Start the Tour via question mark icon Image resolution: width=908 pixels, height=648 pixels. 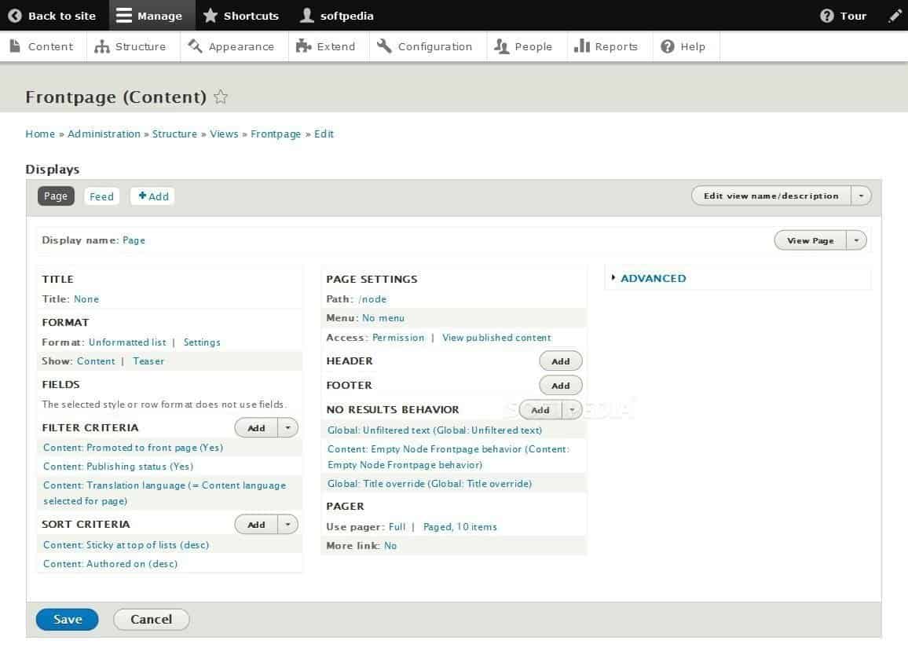click(x=827, y=16)
